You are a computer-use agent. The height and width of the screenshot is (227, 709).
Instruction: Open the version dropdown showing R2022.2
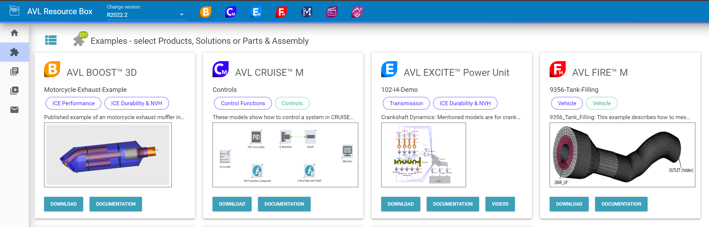tap(146, 15)
